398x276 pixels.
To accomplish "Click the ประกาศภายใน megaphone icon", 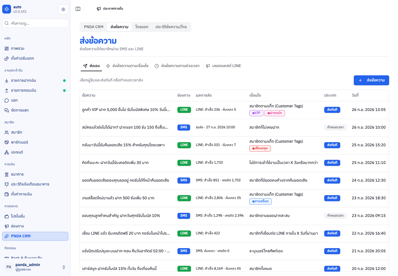I will [x=99, y=9].
